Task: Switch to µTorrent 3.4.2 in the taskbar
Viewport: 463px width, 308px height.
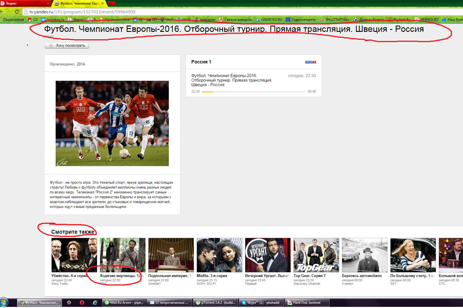Action: 216,303
